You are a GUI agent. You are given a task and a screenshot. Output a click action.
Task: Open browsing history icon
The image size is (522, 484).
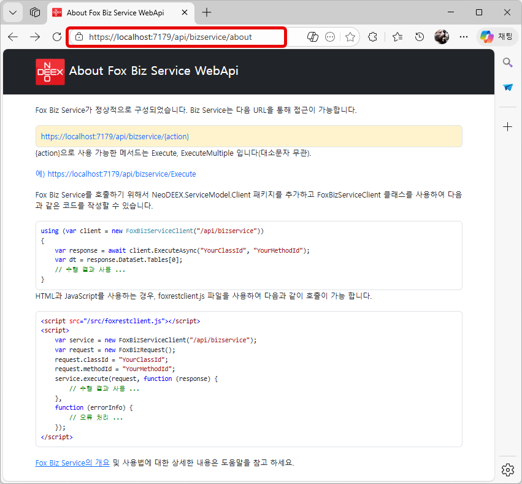click(x=420, y=37)
